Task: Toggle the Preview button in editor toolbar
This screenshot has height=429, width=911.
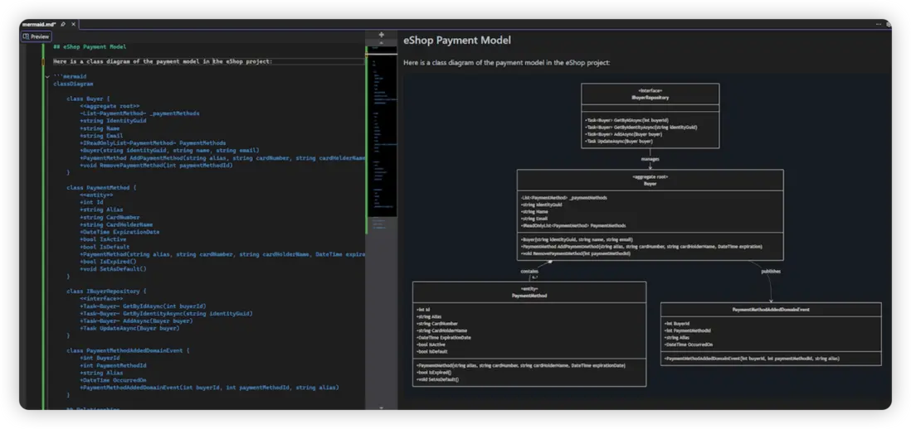Action: pyautogui.click(x=37, y=36)
